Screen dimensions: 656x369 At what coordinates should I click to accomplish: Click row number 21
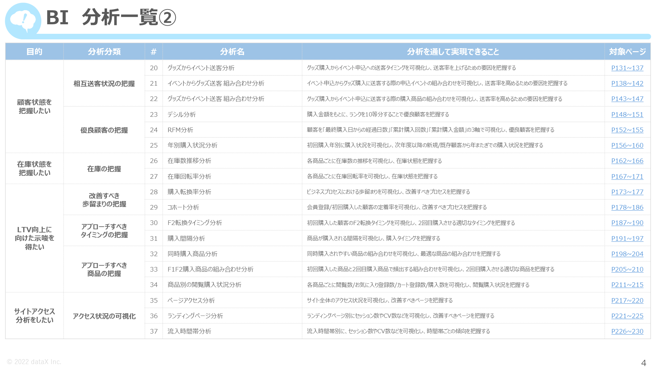154,83
